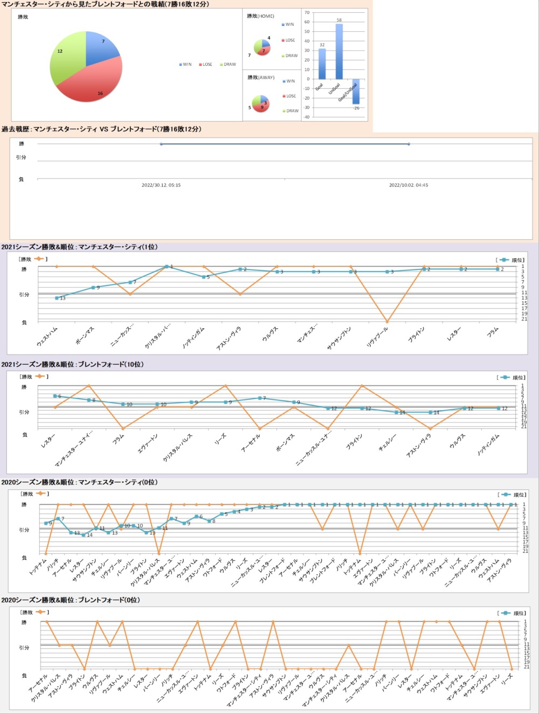The height and width of the screenshot is (714, 539).
Task: Click アーセナル axis label in 2021 ブレントフォード chart
Action: (x=251, y=443)
